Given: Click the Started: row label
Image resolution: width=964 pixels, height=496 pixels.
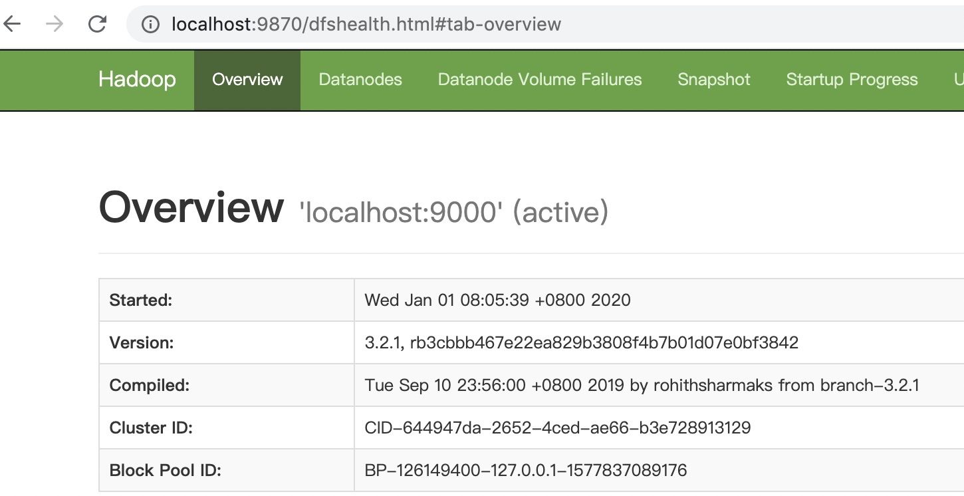Looking at the screenshot, I should tap(141, 300).
